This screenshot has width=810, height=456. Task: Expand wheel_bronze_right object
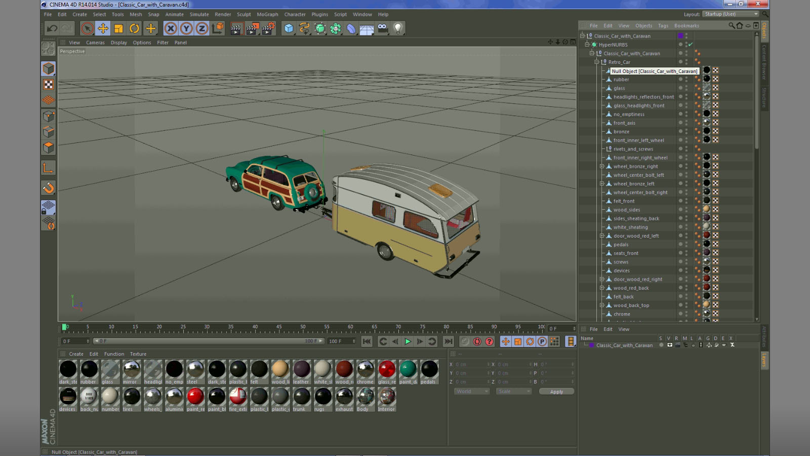point(602,166)
